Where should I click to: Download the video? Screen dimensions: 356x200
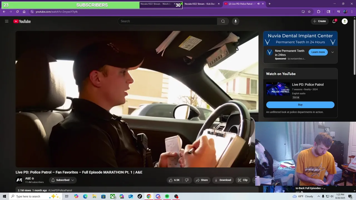(x=223, y=180)
